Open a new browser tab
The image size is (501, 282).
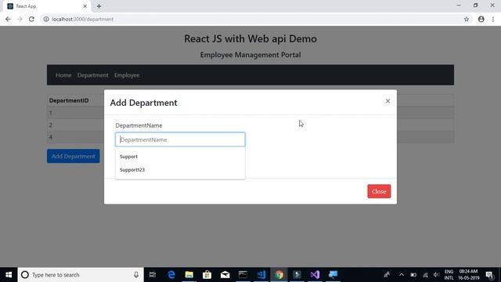click(99, 6)
